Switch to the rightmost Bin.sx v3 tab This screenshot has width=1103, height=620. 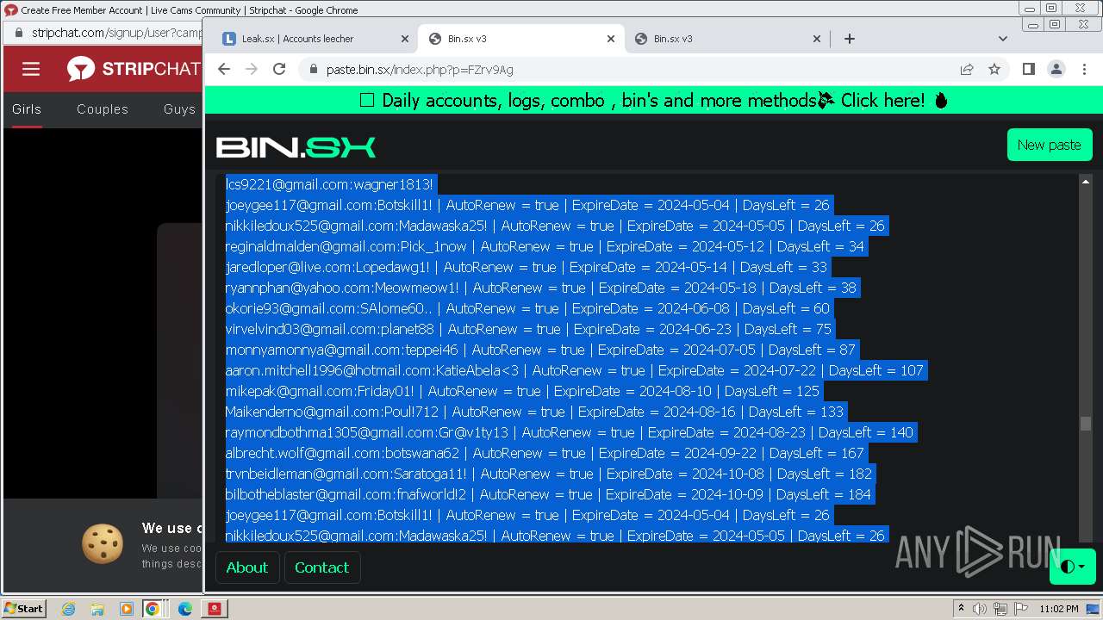(x=726, y=39)
